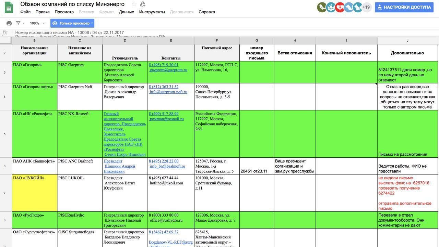This screenshot has height=247, width=439.
Task: Open the Инструменты menu
Action: pyautogui.click(x=152, y=12)
